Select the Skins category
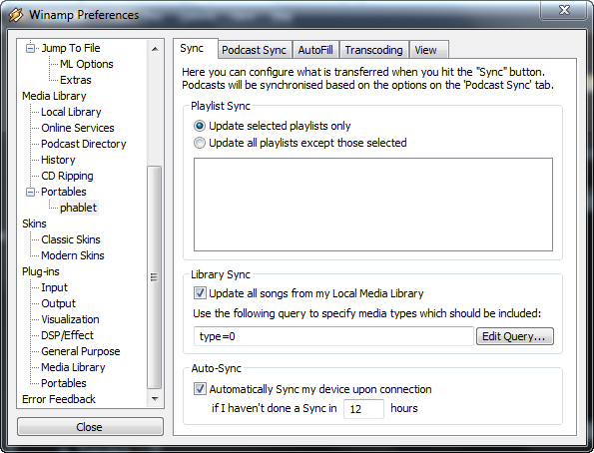The image size is (594, 453). [x=34, y=224]
